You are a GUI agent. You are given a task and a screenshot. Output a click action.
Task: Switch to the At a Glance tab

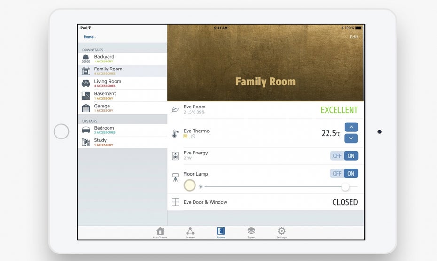tap(160, 233)
